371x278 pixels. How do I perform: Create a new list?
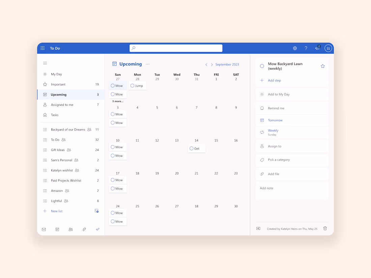pyautogui.click(x=56, y=211)
